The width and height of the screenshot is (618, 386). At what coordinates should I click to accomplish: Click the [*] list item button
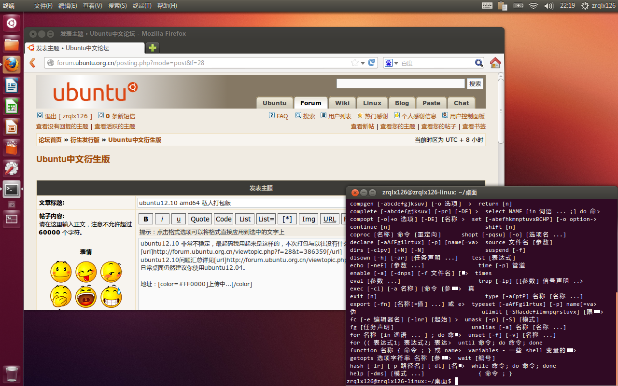[x=287, y=219]
